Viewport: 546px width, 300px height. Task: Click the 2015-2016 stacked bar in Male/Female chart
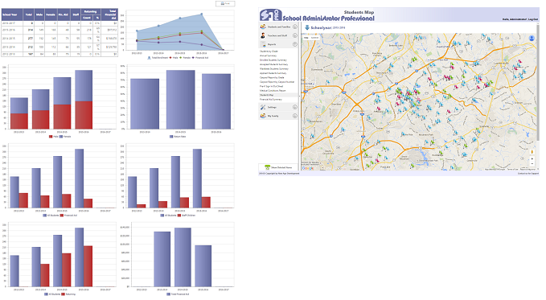click(x=84, y=100)
